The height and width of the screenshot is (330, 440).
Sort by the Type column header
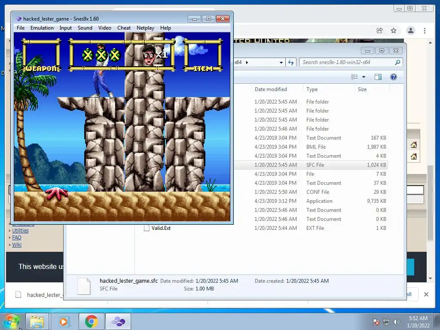click(x=312, y=89)
